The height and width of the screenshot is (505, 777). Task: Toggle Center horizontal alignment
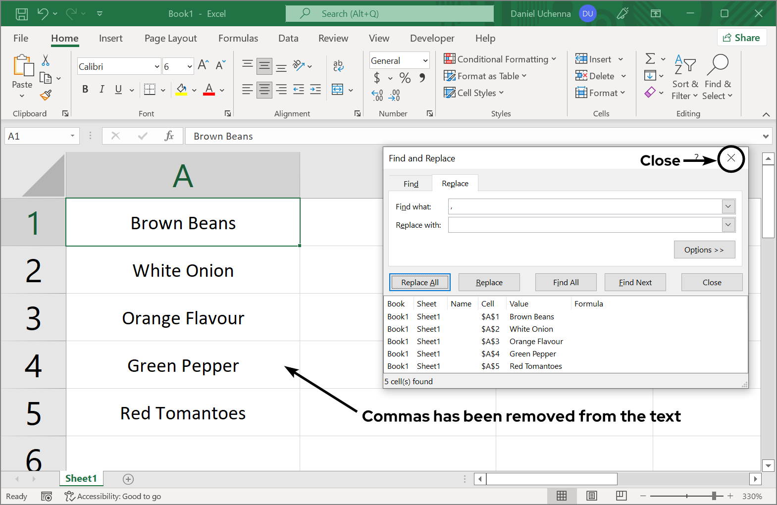(264, 90)
